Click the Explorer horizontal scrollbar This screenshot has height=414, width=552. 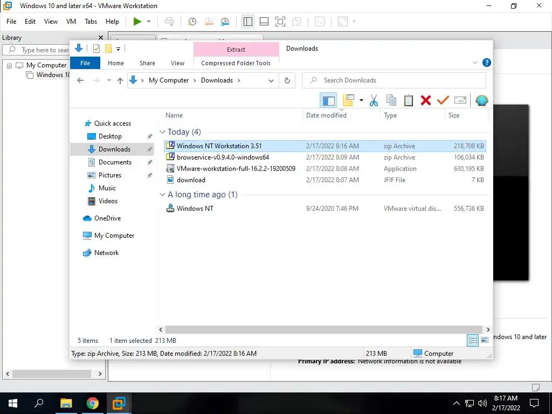324,329
